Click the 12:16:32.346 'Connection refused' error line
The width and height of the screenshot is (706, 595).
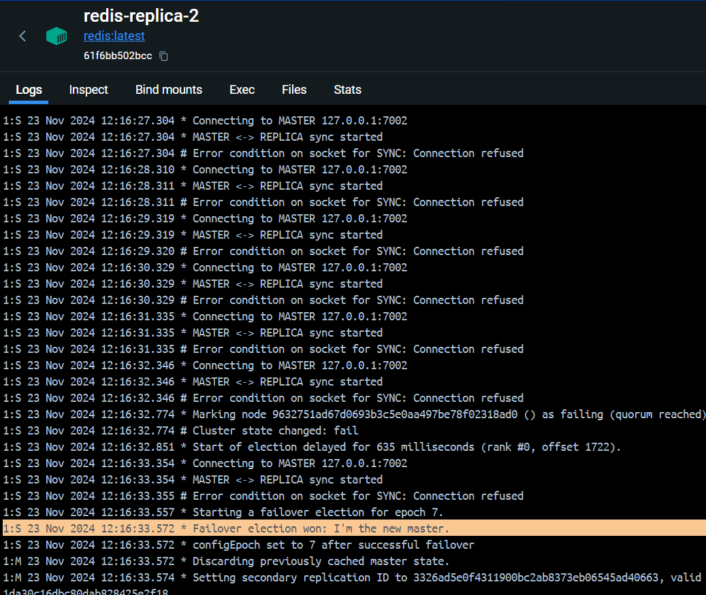click(x=263, y=398)
